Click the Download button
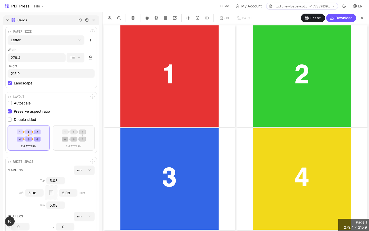Image resolution: width=369 pixels, height=231 pixels. coord(341,18)
